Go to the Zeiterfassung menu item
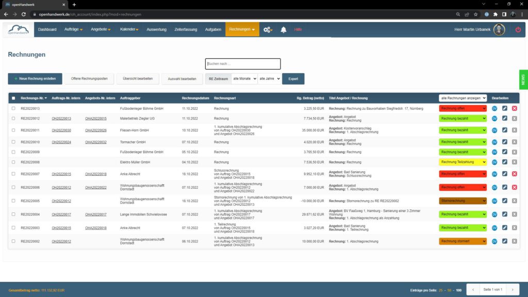The width and height of the screenshot is (528, 297). point(186,30)
